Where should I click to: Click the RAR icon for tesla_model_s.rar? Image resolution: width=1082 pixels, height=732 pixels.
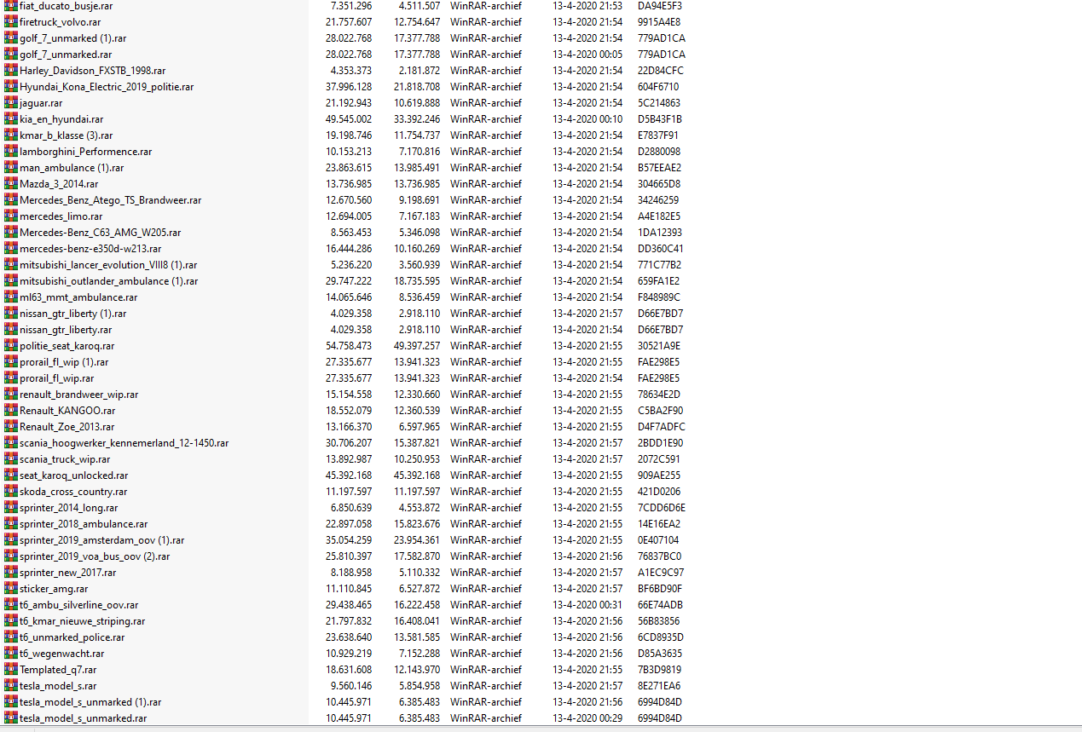pos(10,685)
